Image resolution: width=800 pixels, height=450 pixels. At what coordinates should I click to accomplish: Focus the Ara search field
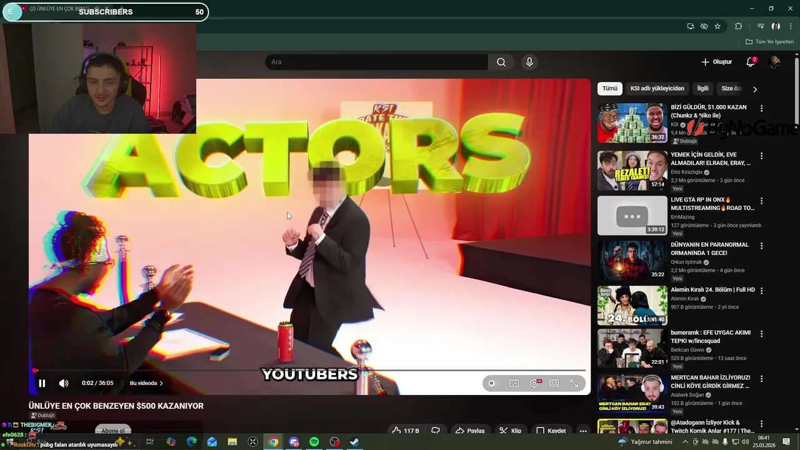click(376, 62)
